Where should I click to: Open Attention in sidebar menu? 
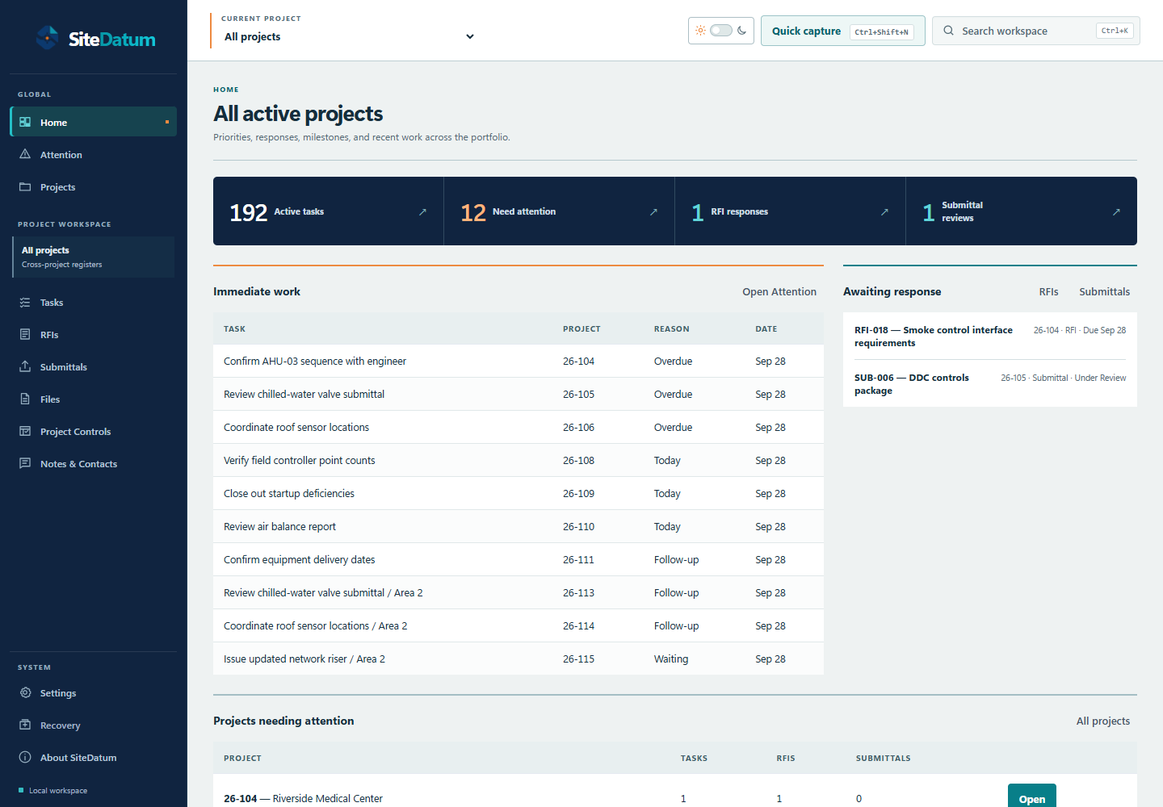(93, 154)
